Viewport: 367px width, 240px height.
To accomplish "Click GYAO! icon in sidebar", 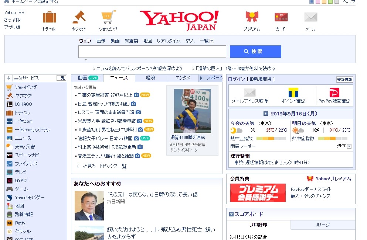I will click(9, 181).
